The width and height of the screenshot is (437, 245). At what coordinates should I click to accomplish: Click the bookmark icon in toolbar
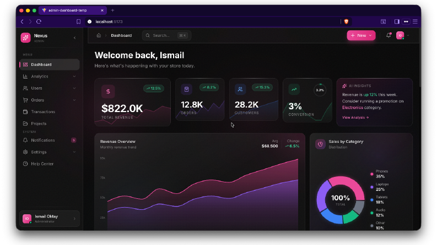78,21
